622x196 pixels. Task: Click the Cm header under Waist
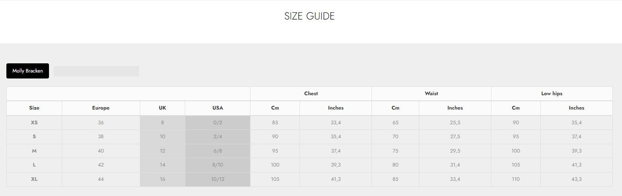click(x=395, y=108)
